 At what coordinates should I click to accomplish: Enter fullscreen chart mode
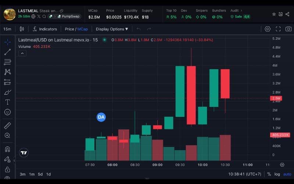pos(278,29)
